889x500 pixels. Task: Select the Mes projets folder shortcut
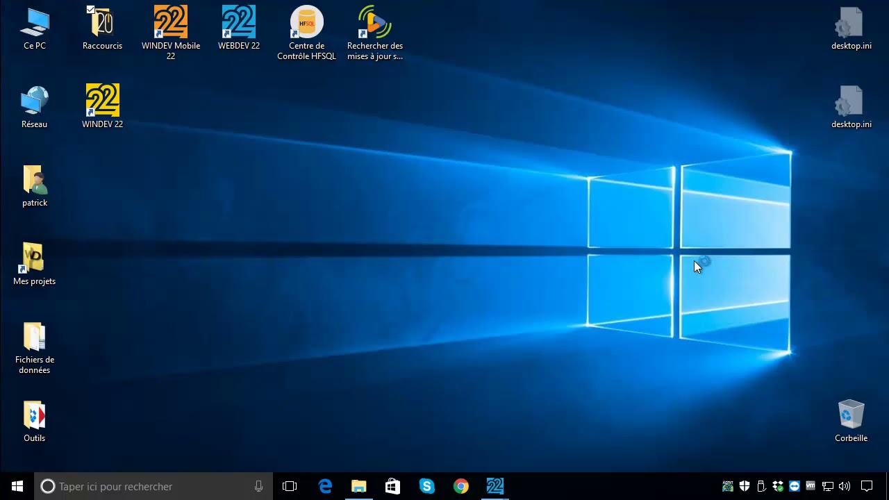tap(35, 264)
